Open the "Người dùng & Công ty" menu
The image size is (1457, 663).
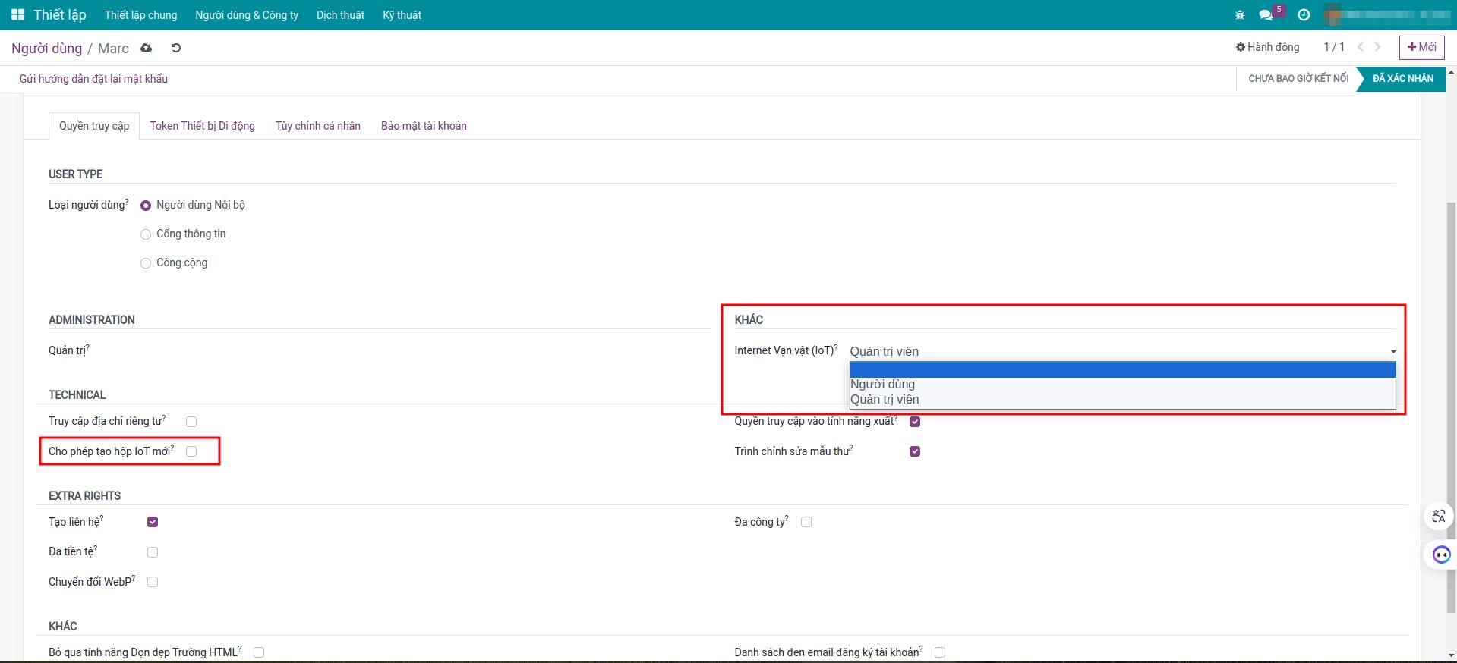tap(246, 15)
